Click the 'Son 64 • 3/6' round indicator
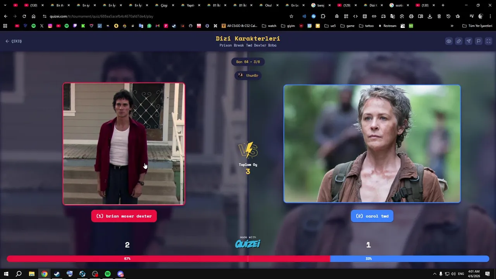This screenshot has height=279, width=496. click(x=248, y=62)
